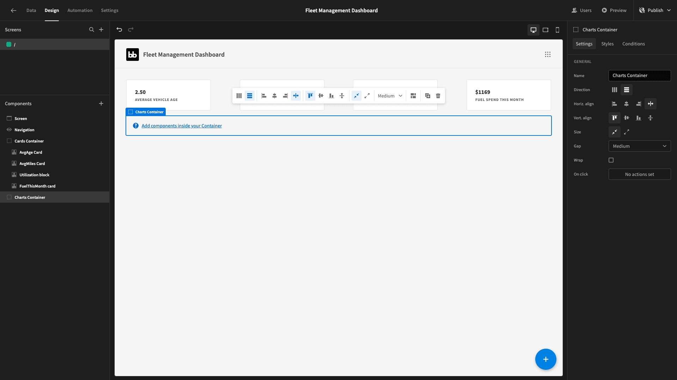
Task: Choose grow size option in settings panel
Action: [627, 132]
